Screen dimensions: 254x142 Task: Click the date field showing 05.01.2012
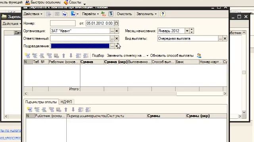(100, 23)
